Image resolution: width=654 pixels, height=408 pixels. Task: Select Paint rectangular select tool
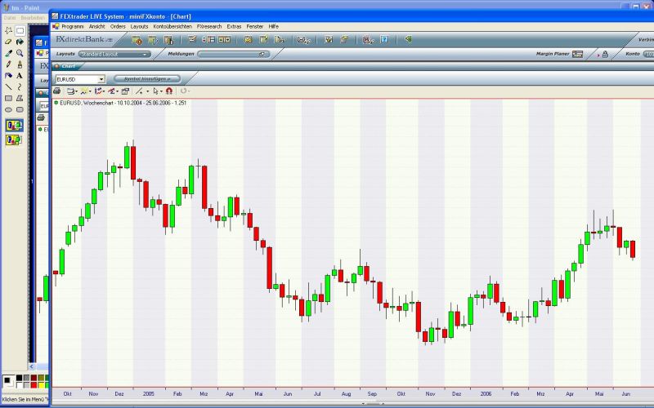tap(20, 30)
